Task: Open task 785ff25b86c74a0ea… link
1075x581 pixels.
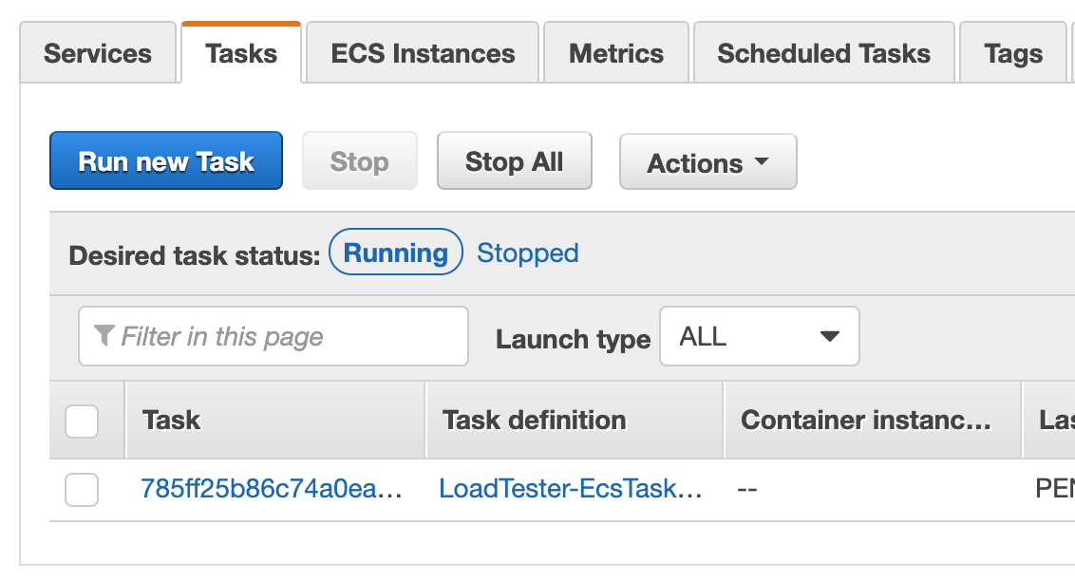Action: point(271,489)
